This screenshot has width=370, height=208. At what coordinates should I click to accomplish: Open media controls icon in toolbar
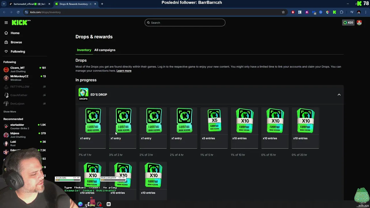point(352,12)
